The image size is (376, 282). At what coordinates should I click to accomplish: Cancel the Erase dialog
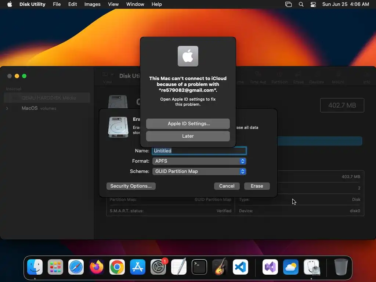[227, 186]
